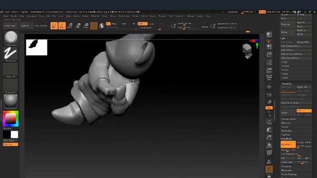Open the Render menu

click(135, 16)
